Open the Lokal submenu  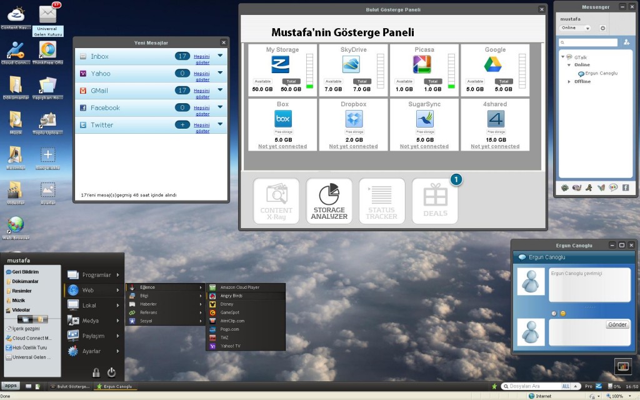coord(94,305)
